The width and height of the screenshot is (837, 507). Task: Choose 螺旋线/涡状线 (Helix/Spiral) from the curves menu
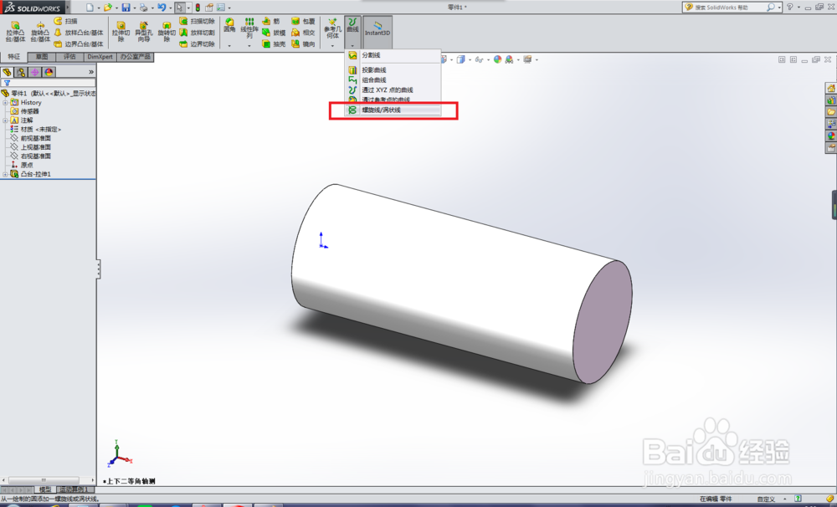tap(393, 110)
